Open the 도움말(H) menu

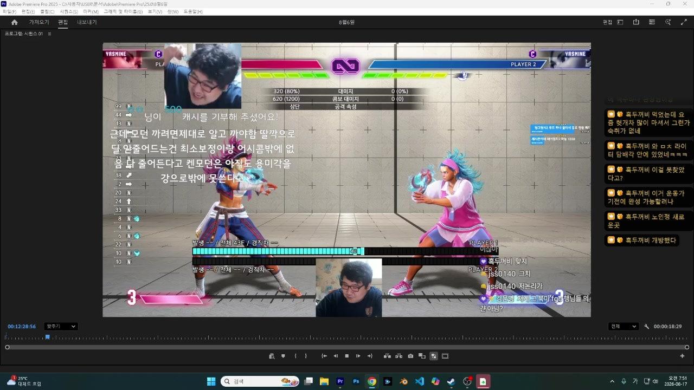(193, 11)
